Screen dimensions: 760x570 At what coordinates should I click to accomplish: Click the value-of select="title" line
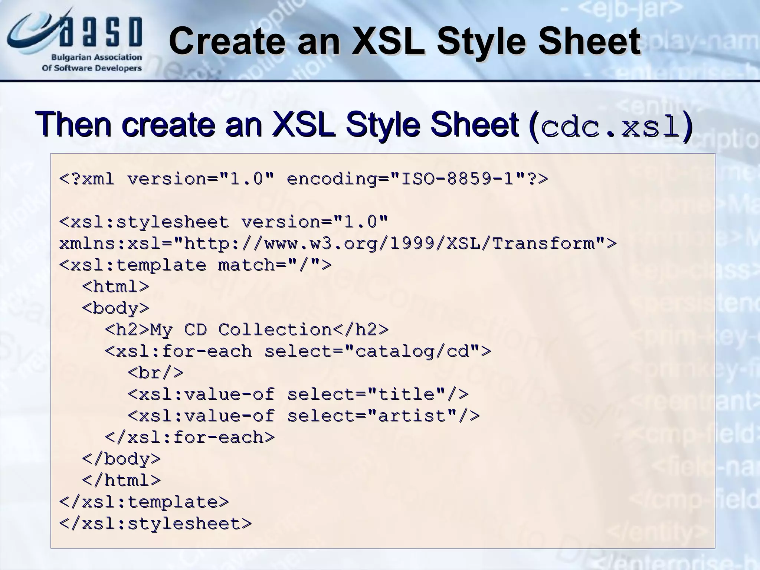click(x=298, y=394)
